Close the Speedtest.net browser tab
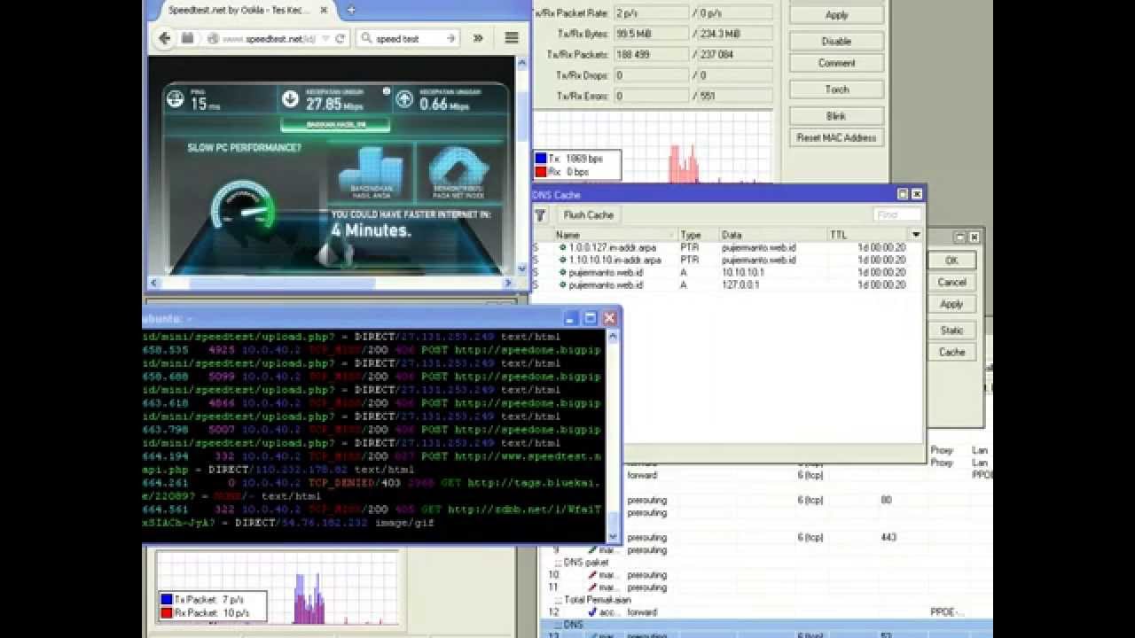This screenshot has height=638, width=1135. point(325,11)
